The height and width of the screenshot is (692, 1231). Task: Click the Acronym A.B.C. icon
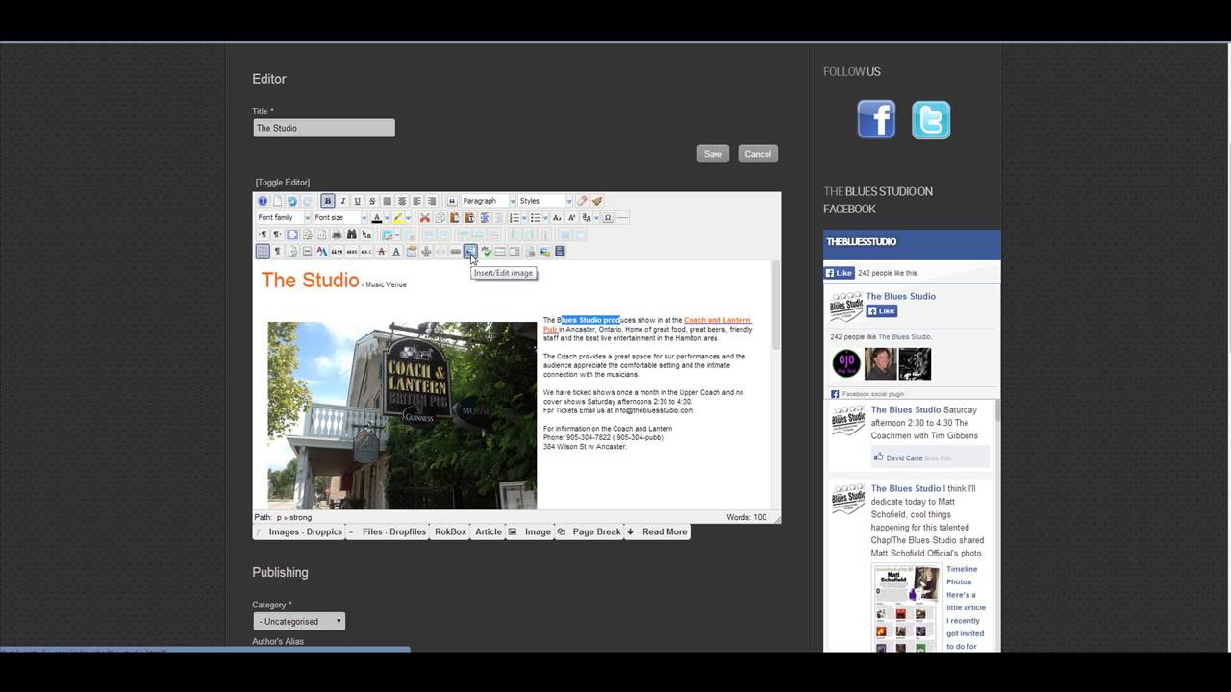(366, 251)
